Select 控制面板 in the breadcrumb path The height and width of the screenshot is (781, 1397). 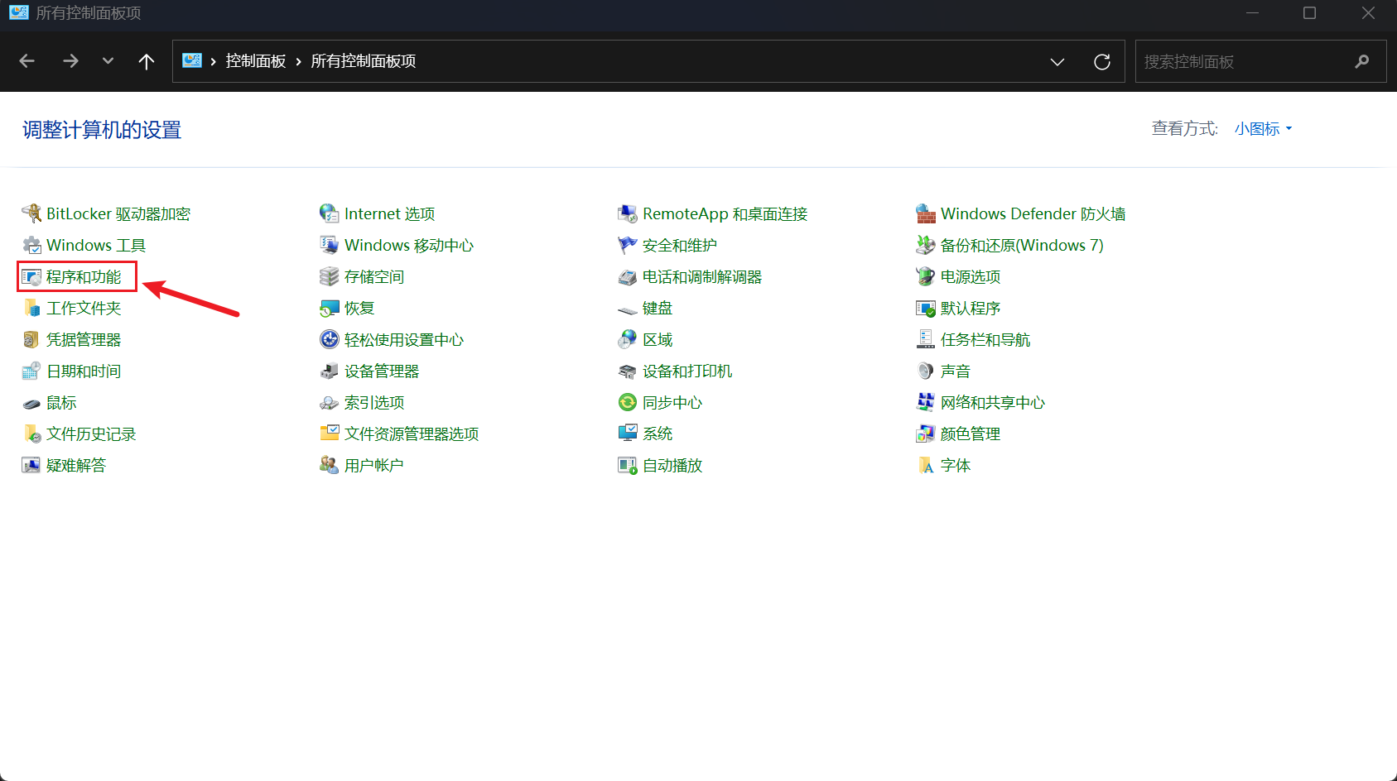pos(256,61)
